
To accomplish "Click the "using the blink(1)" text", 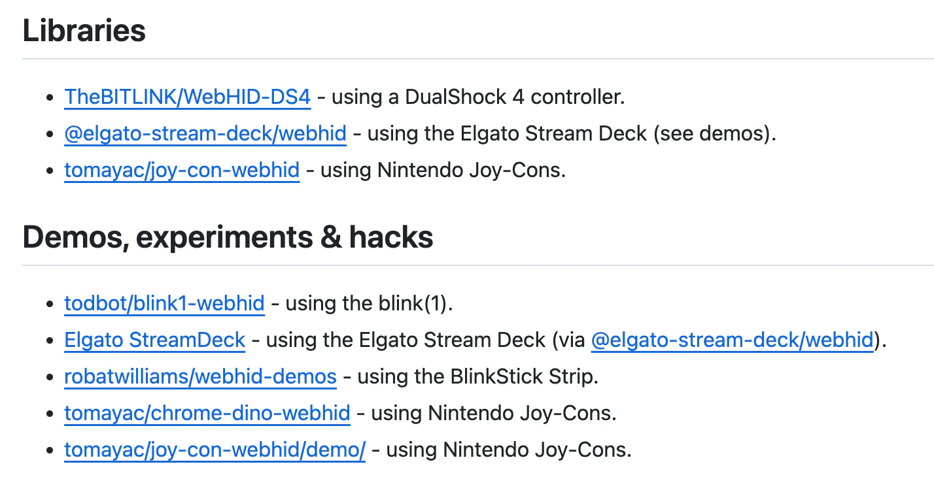I will click(x=370, y=303).
